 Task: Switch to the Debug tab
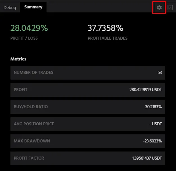(x=10, y=8)
